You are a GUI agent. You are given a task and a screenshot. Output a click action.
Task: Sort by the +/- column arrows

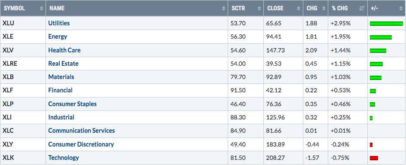401,8
